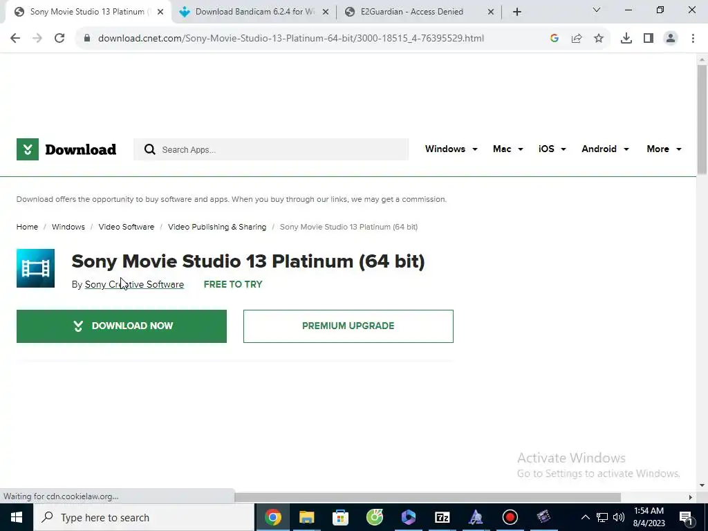Click the green Download logo icon
This screenshot has height=531, width=708.
[x=28, y=149]
